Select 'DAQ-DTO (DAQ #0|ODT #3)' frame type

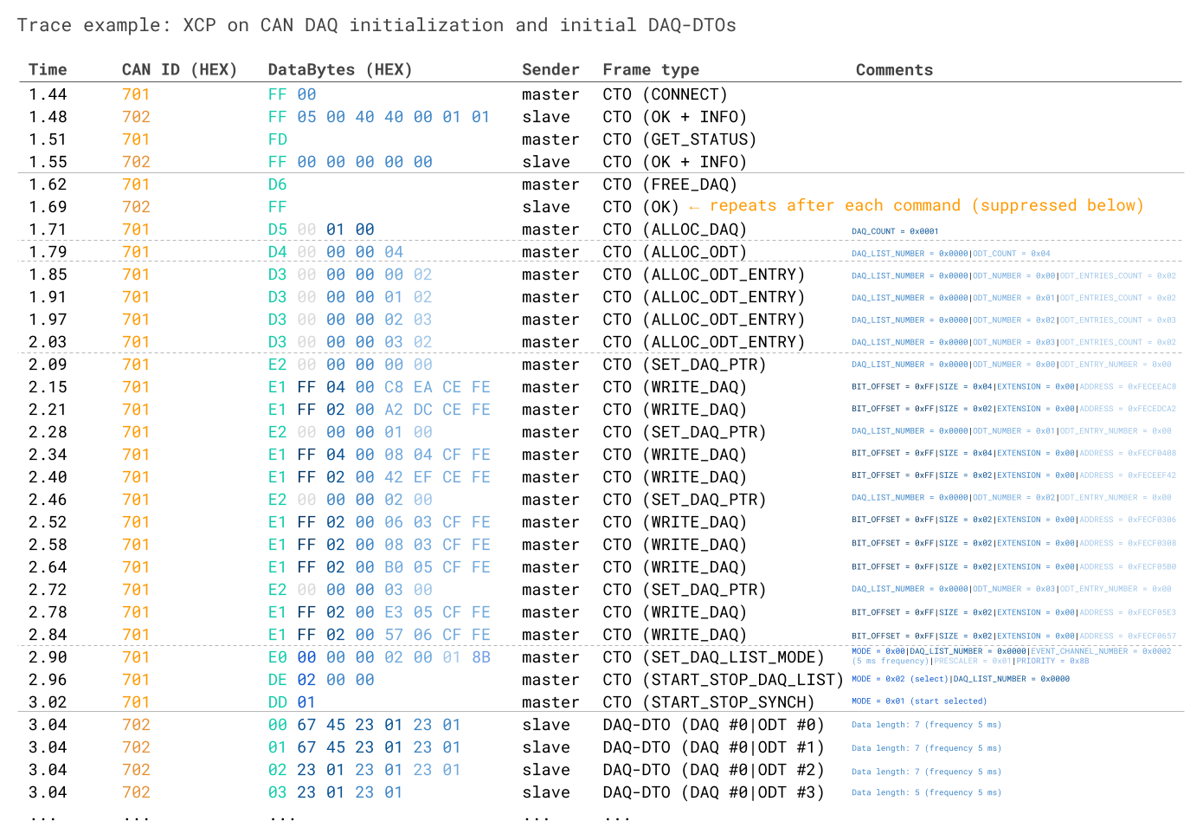713,792
